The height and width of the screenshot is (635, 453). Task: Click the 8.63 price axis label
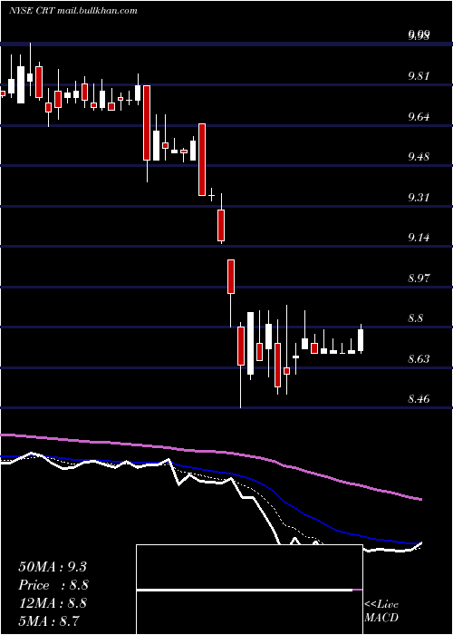coord(419,359)
